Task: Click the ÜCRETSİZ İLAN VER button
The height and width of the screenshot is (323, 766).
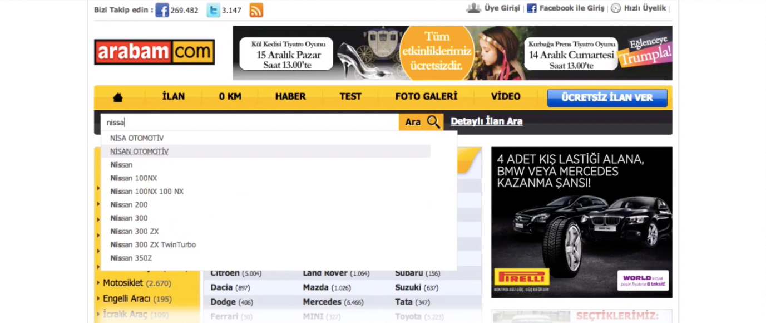Action: 607,97
